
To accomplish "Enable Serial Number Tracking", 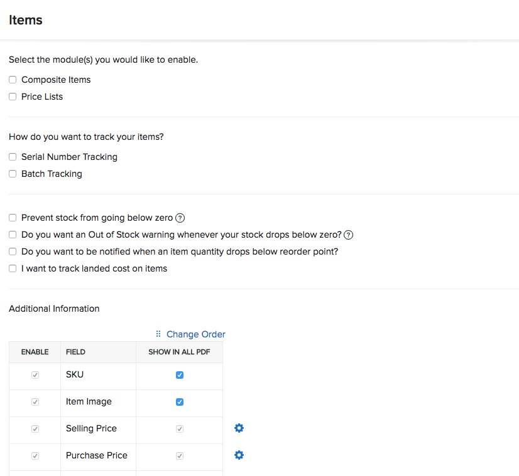I will coord(13,157).
